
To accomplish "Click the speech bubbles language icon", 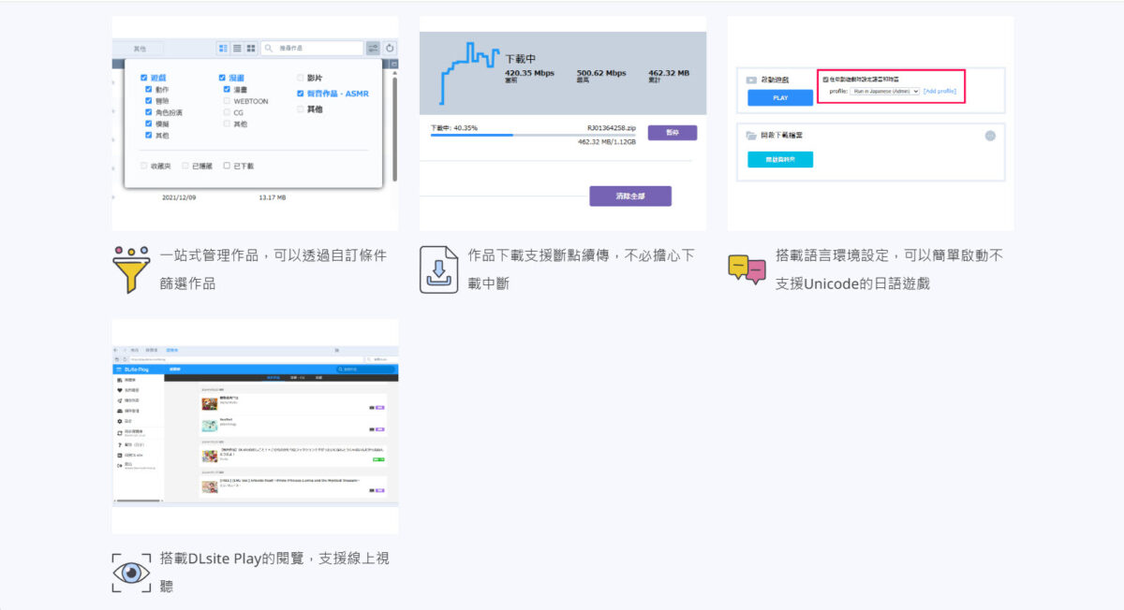I will tap(747, 269).
